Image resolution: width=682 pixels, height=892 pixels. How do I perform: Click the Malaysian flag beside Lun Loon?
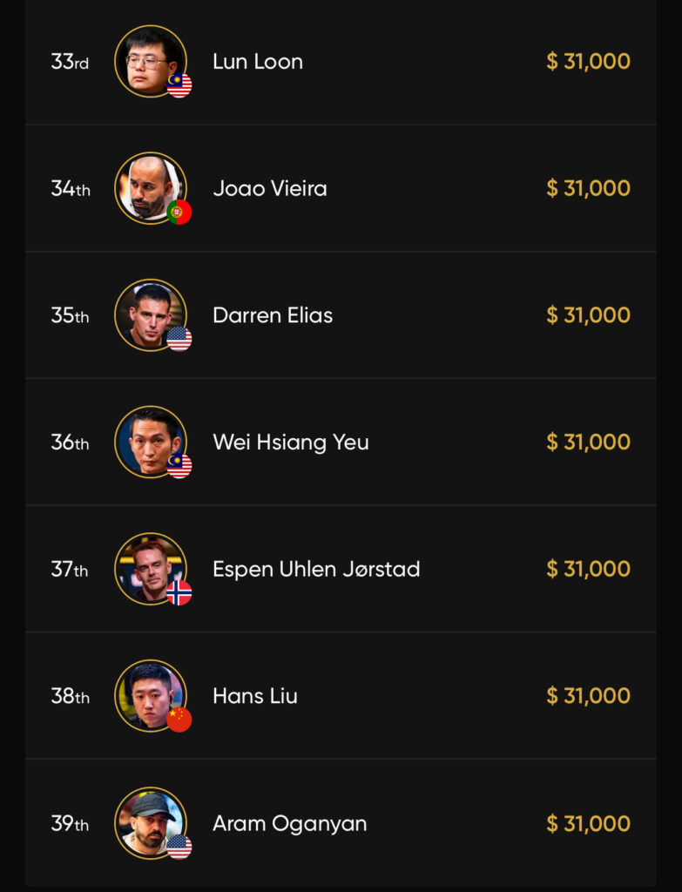click(179, 85)
